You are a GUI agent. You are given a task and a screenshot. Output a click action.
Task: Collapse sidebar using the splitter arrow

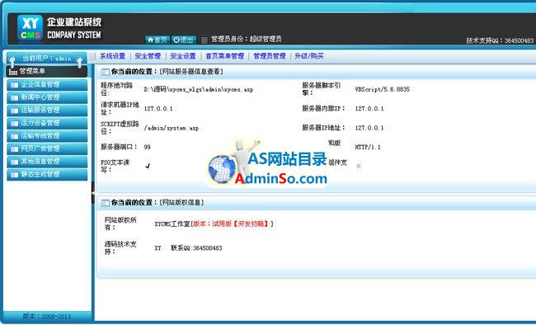click(x=93, y=193)
